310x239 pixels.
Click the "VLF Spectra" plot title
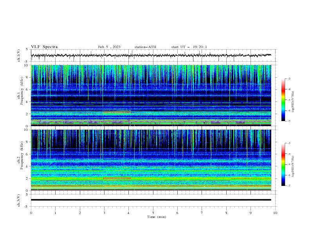(44, 47)
